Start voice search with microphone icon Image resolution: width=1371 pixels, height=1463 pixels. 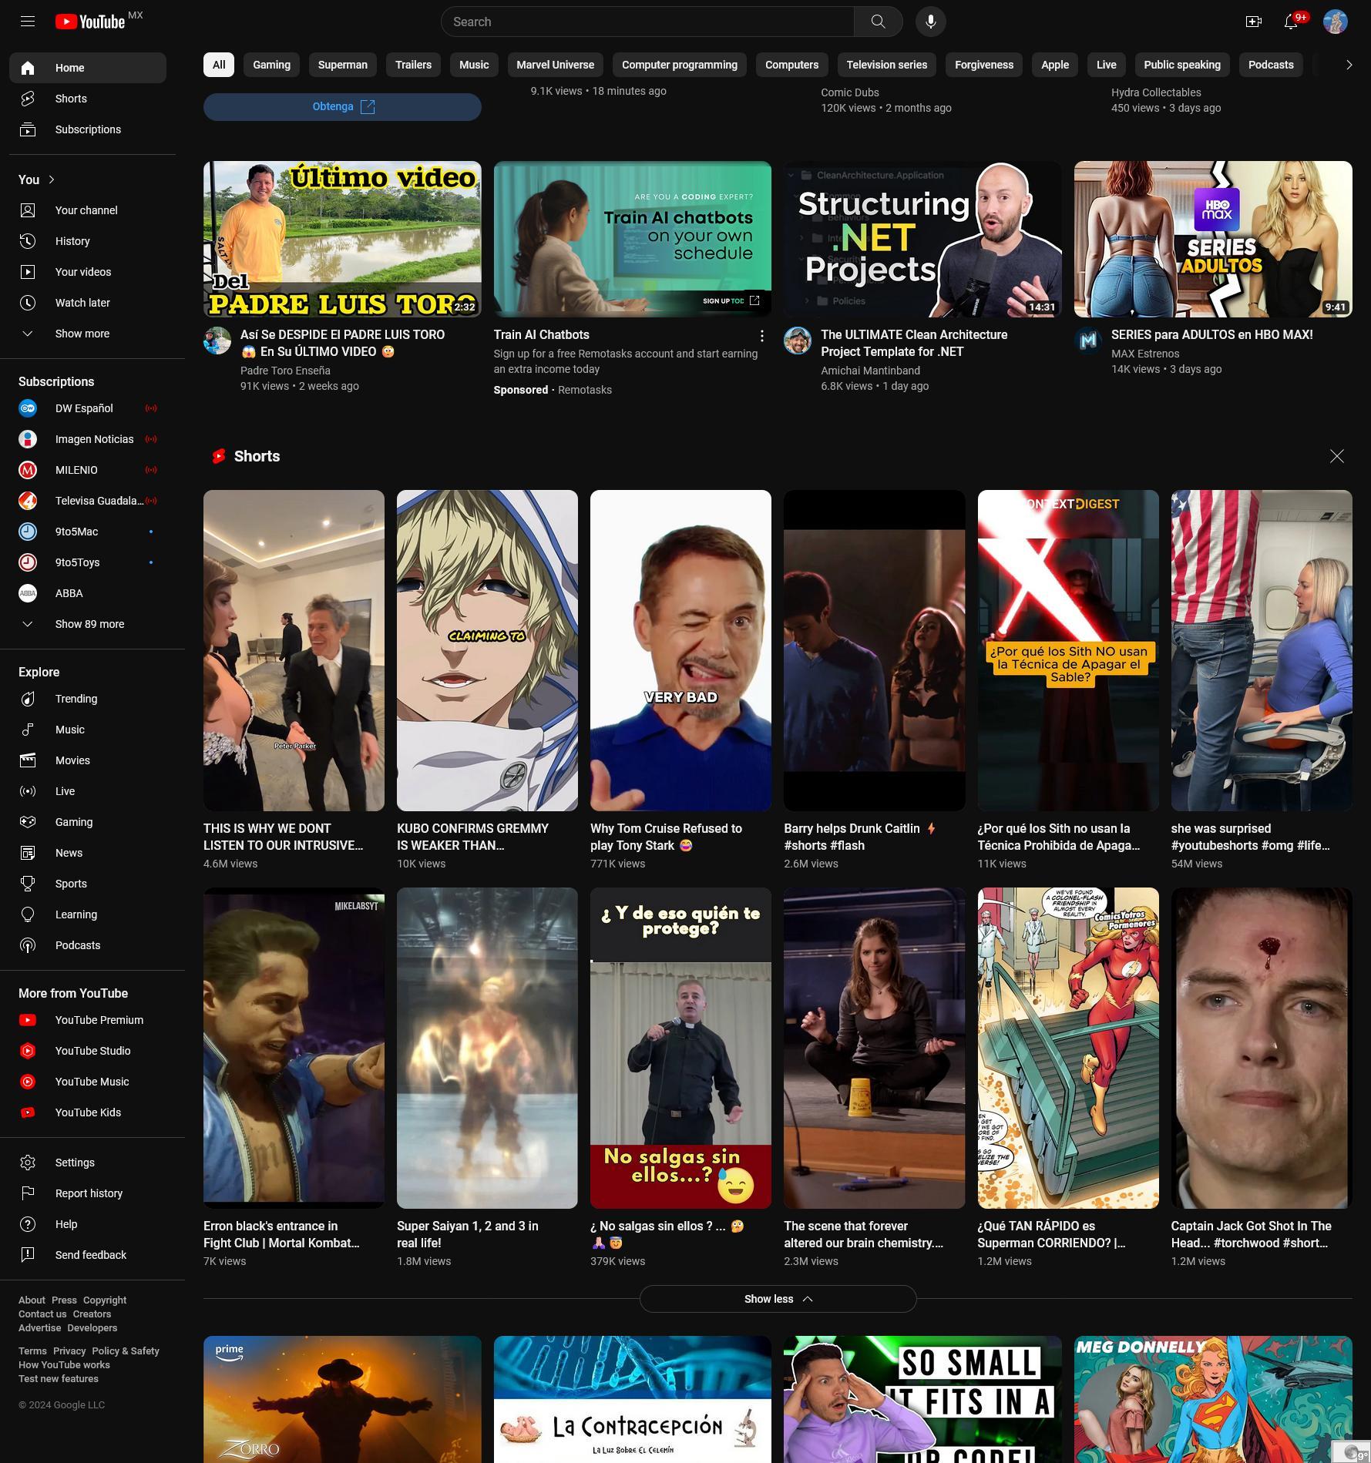point(930,22)
